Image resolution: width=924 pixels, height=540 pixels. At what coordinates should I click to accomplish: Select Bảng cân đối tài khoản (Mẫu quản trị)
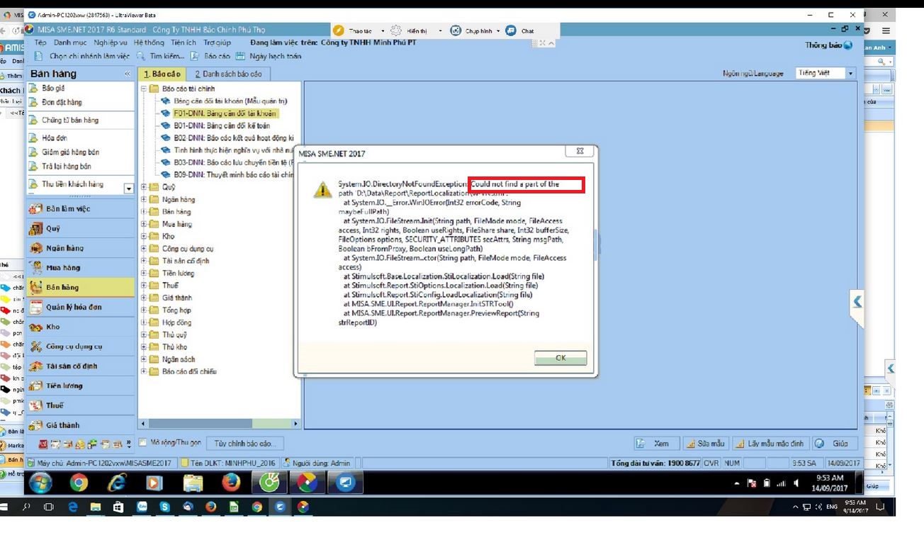[230, 101]
